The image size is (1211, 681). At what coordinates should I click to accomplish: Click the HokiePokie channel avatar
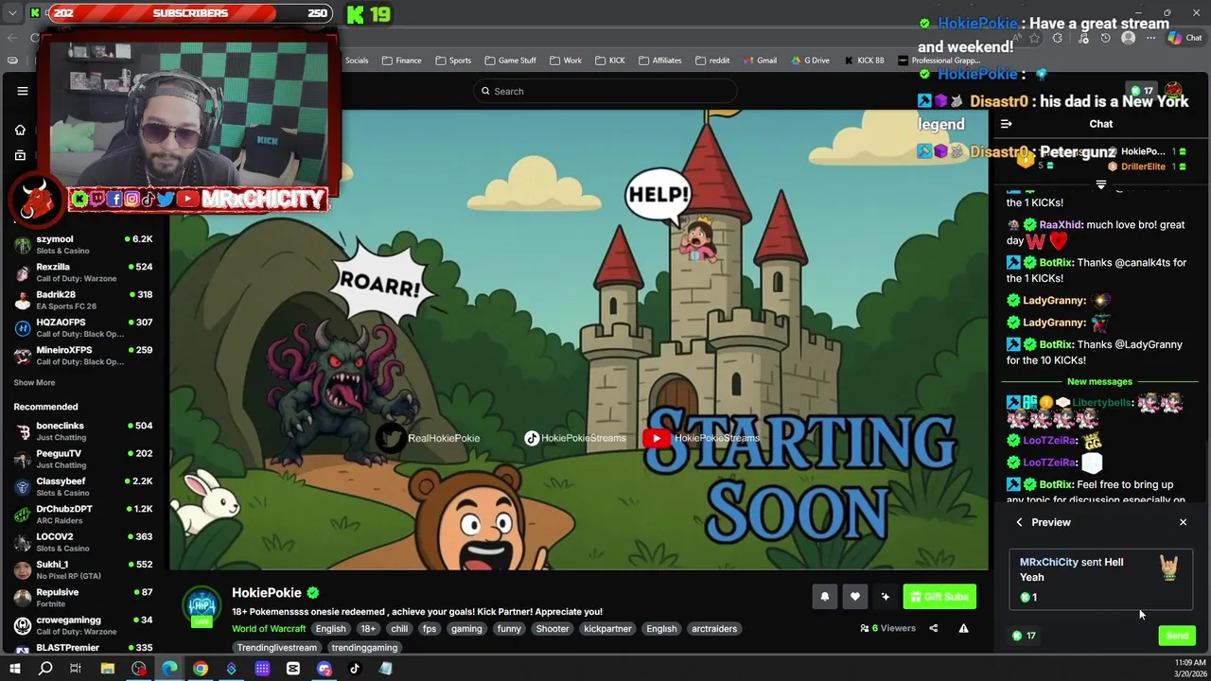tap(202, 605)
